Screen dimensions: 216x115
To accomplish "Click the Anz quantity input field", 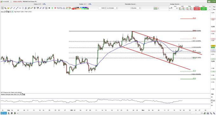I will pos(175,8).
